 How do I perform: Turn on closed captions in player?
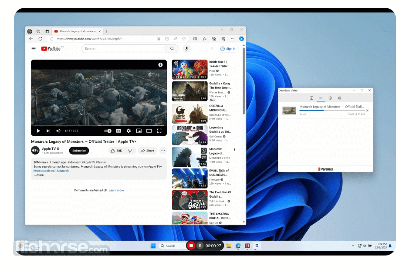click(118, 131)
